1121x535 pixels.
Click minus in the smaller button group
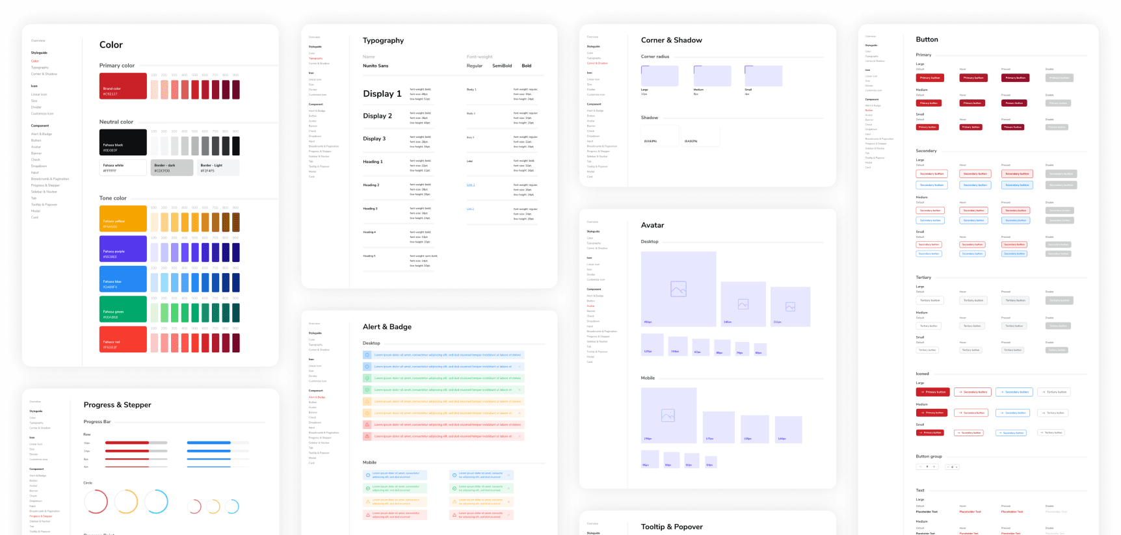947,467
